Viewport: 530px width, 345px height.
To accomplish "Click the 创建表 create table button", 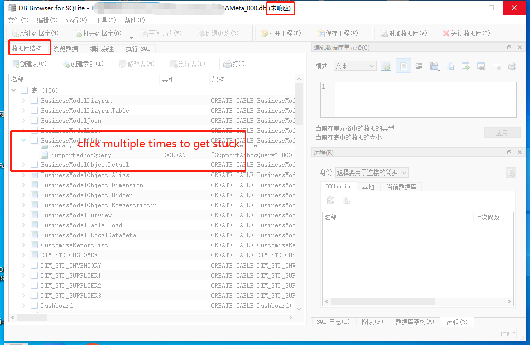I will pos(29,64).
